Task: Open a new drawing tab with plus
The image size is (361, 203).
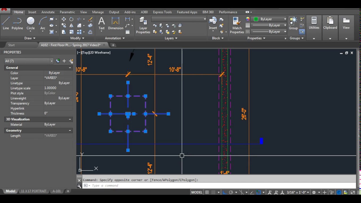Action: pos(113,45)
